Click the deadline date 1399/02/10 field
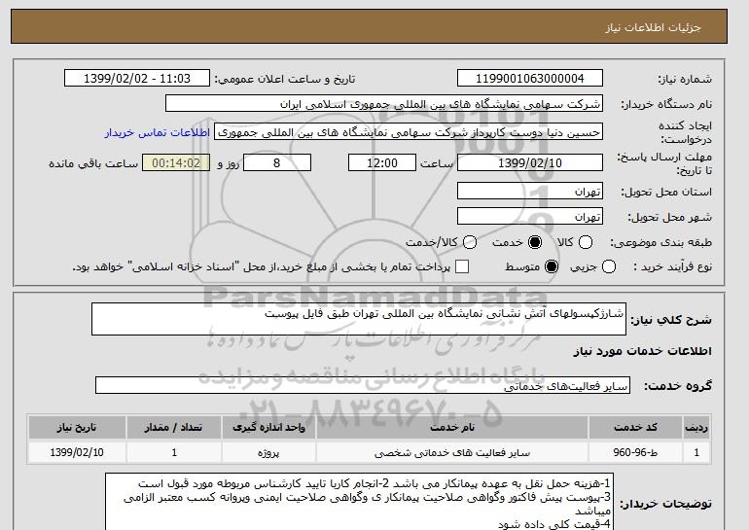 (530, 162)
